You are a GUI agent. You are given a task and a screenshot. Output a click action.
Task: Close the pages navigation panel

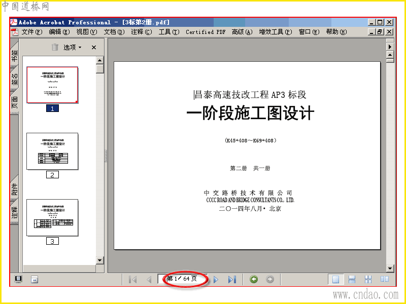point(94,47)
